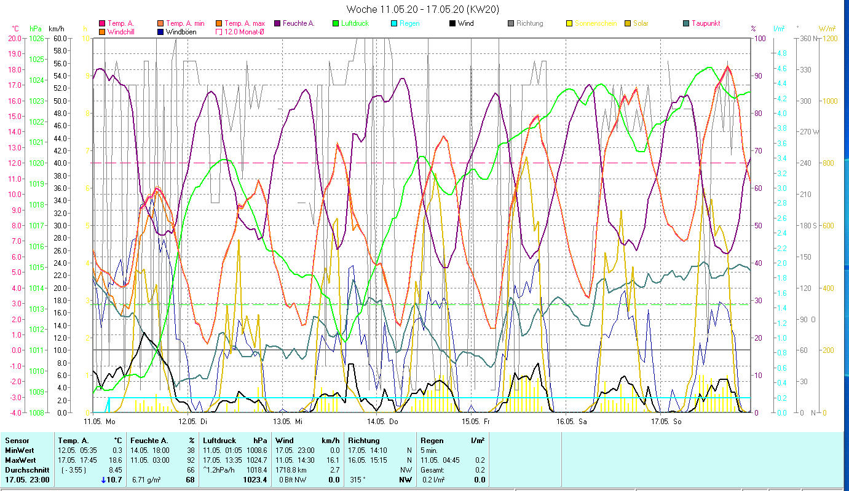Click the 6.71 g/m³ absolute humidity value

[x=147, y=480]
